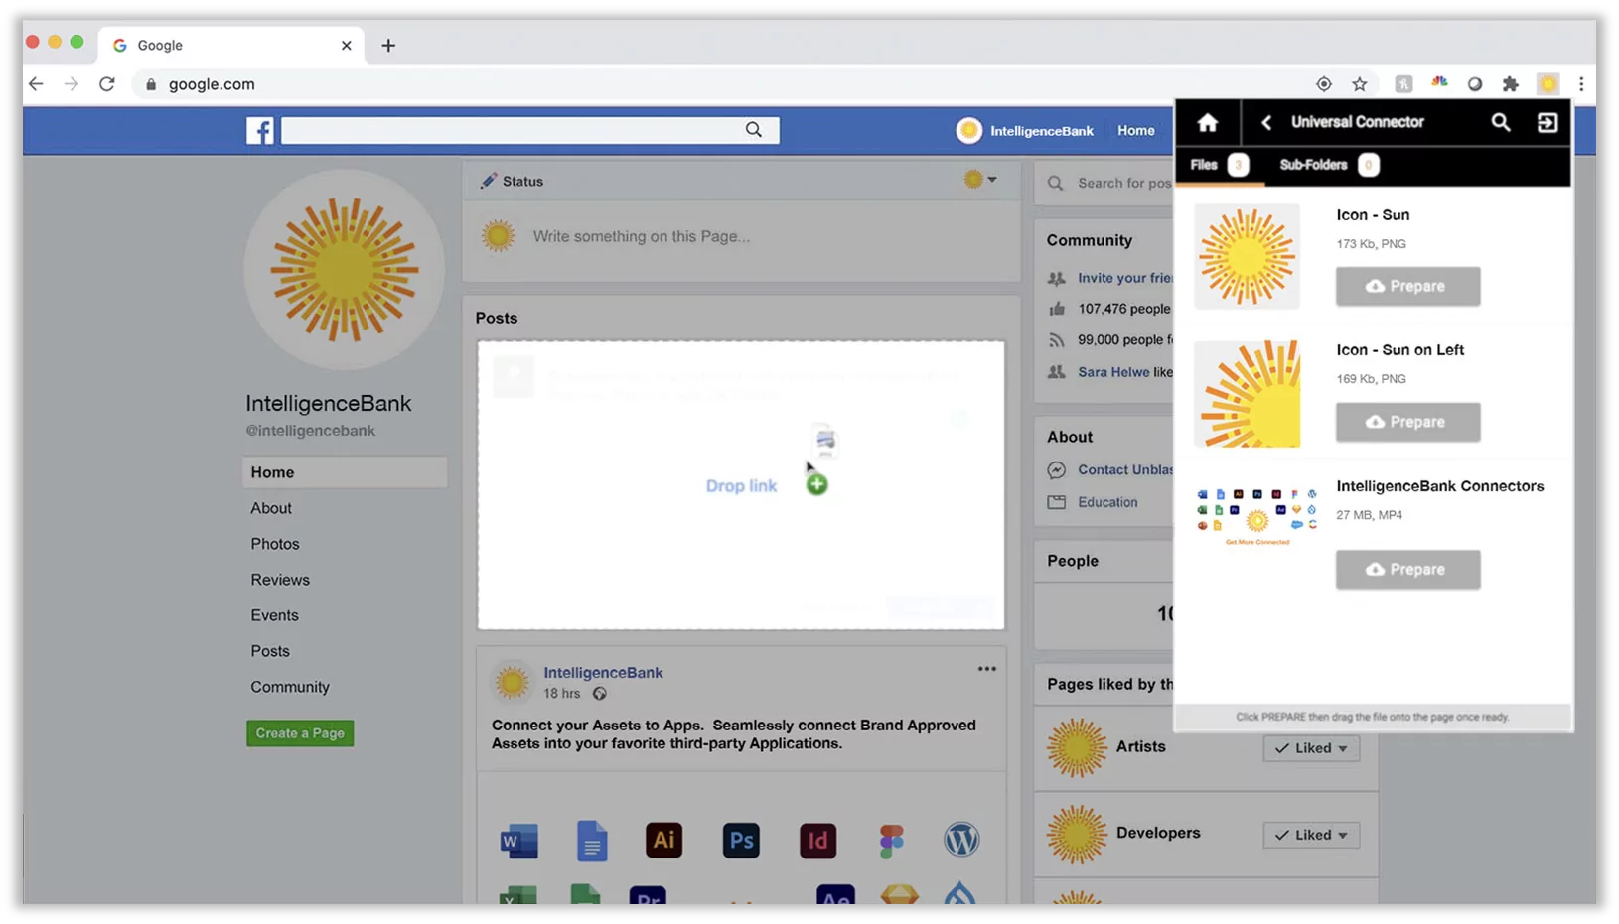Click the back chevron beside Universal Connector
This screenshot has height=924, width=1619.
[1265, 122]
